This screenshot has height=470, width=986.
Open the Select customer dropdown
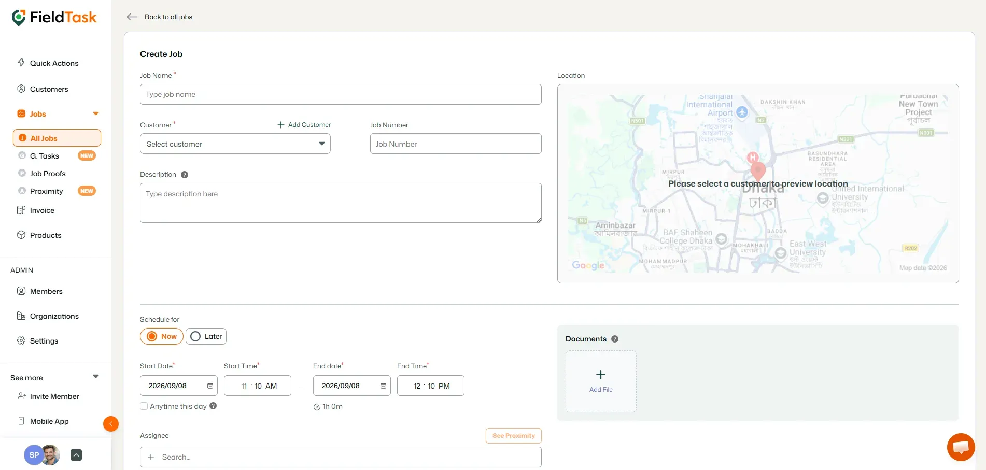pos(235,144)
